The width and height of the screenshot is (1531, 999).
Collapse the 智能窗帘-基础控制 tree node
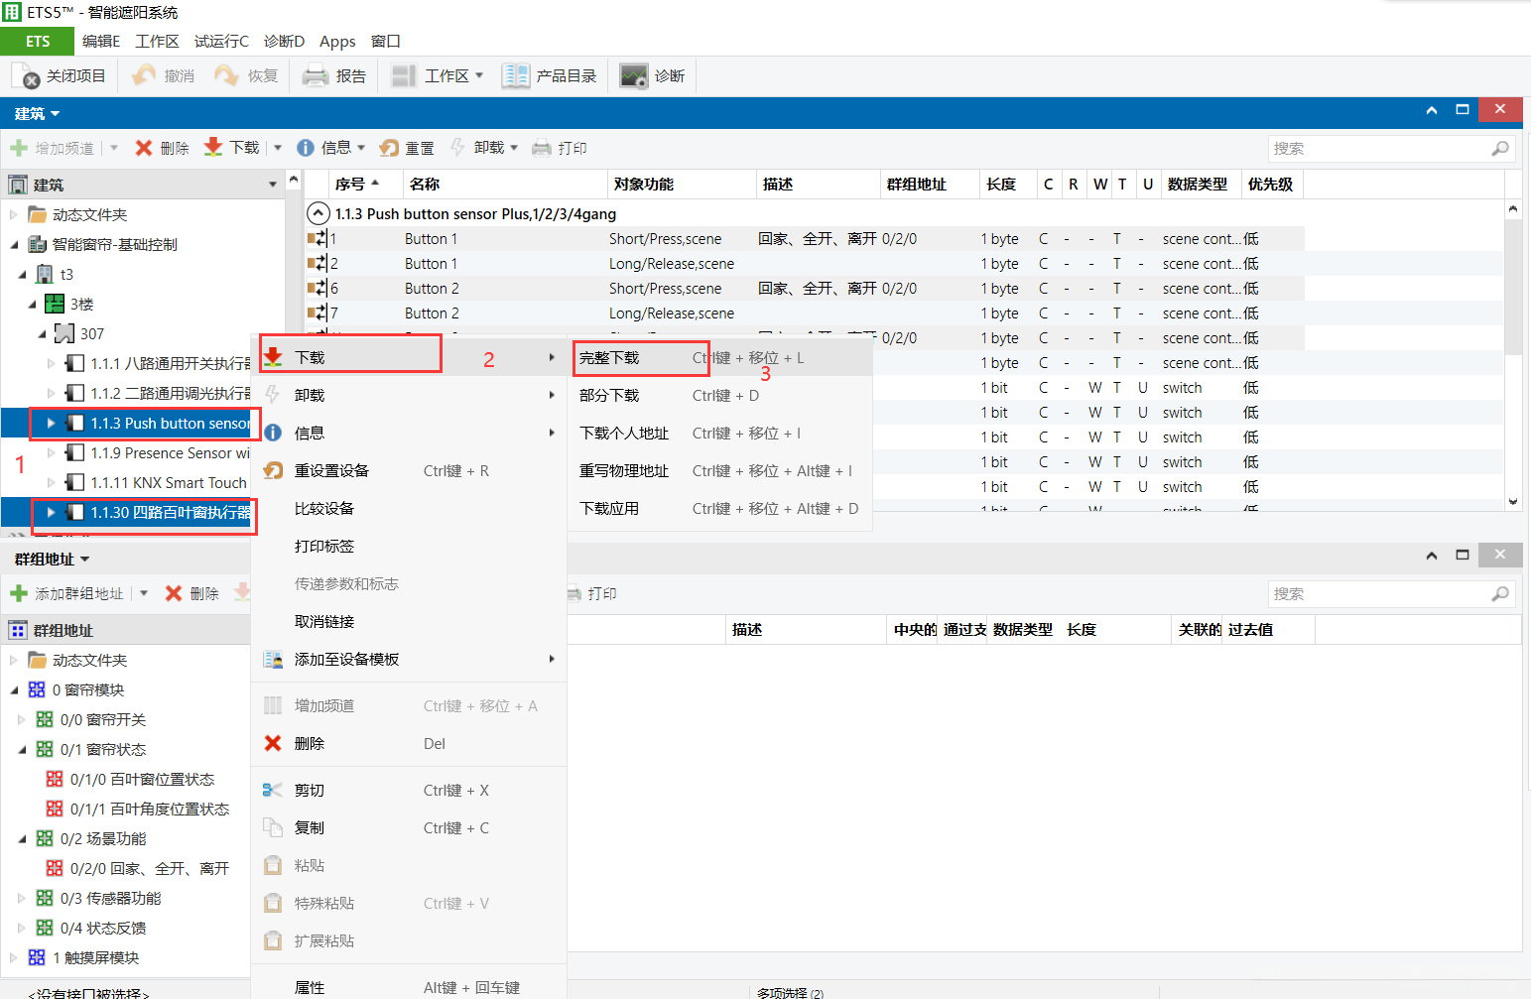click(x=14, y=244)
